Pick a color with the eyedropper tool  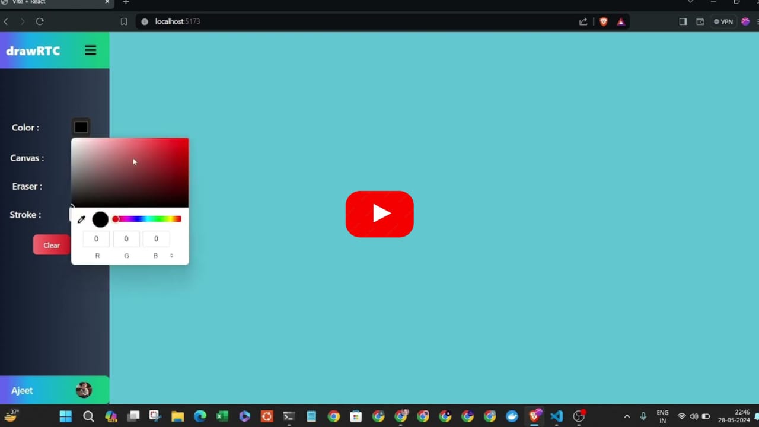click(82, 219)
